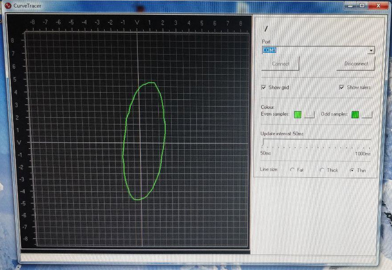
Task: Toggle the Show rulers checkbox
Action: coord(341,87)
